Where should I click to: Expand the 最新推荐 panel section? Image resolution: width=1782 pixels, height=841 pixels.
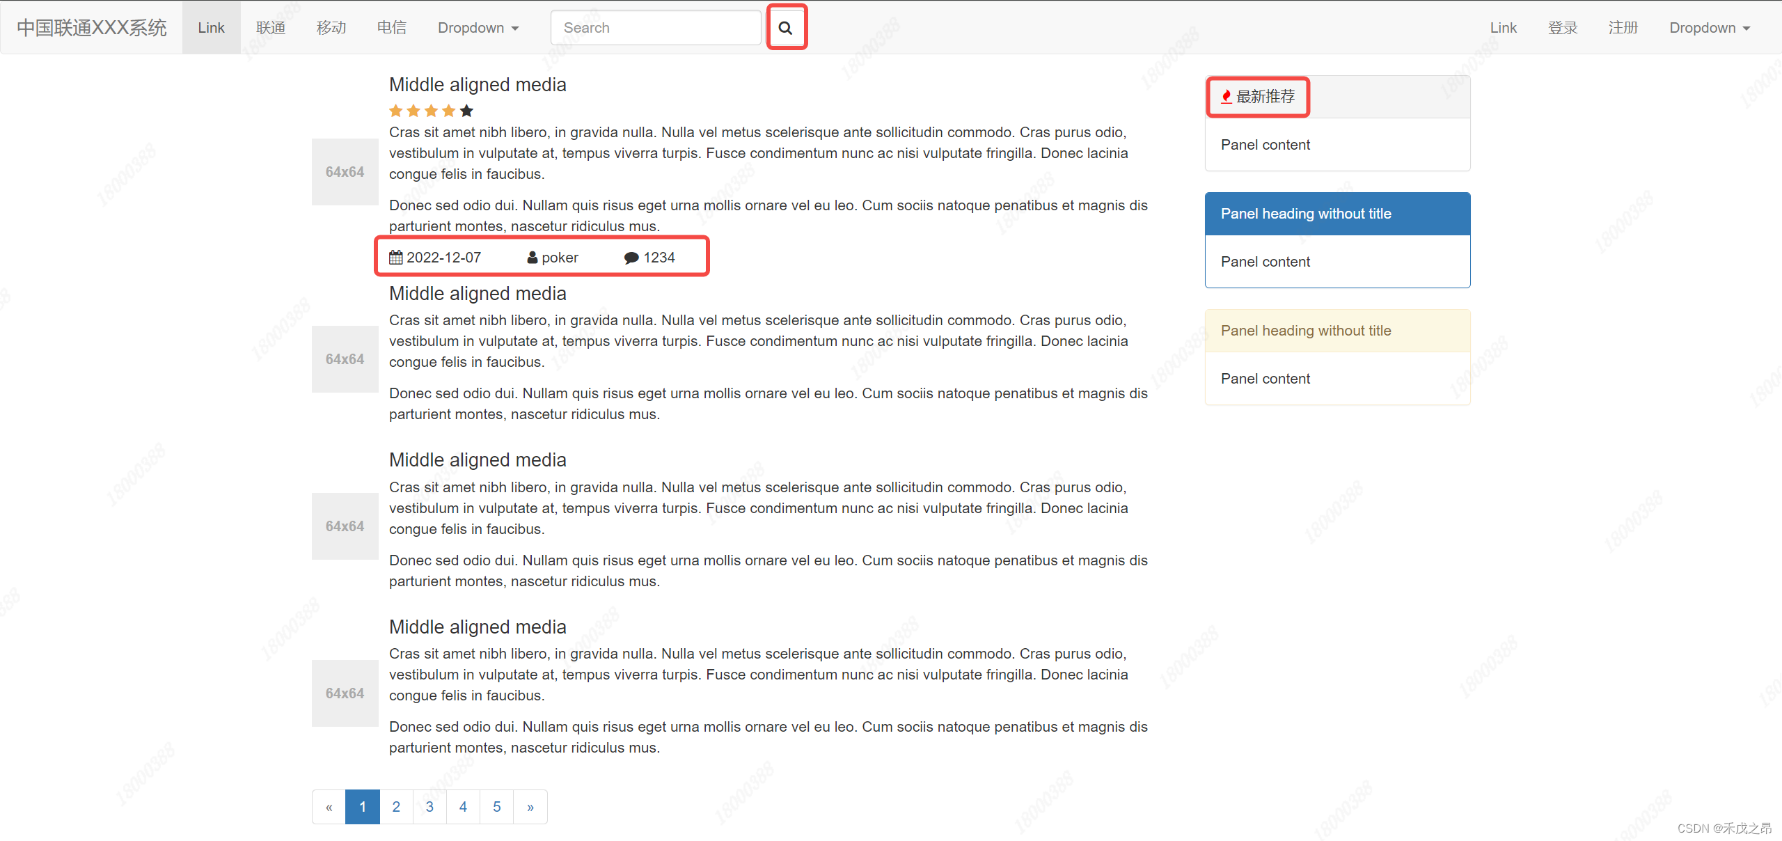pos(1258,97)
